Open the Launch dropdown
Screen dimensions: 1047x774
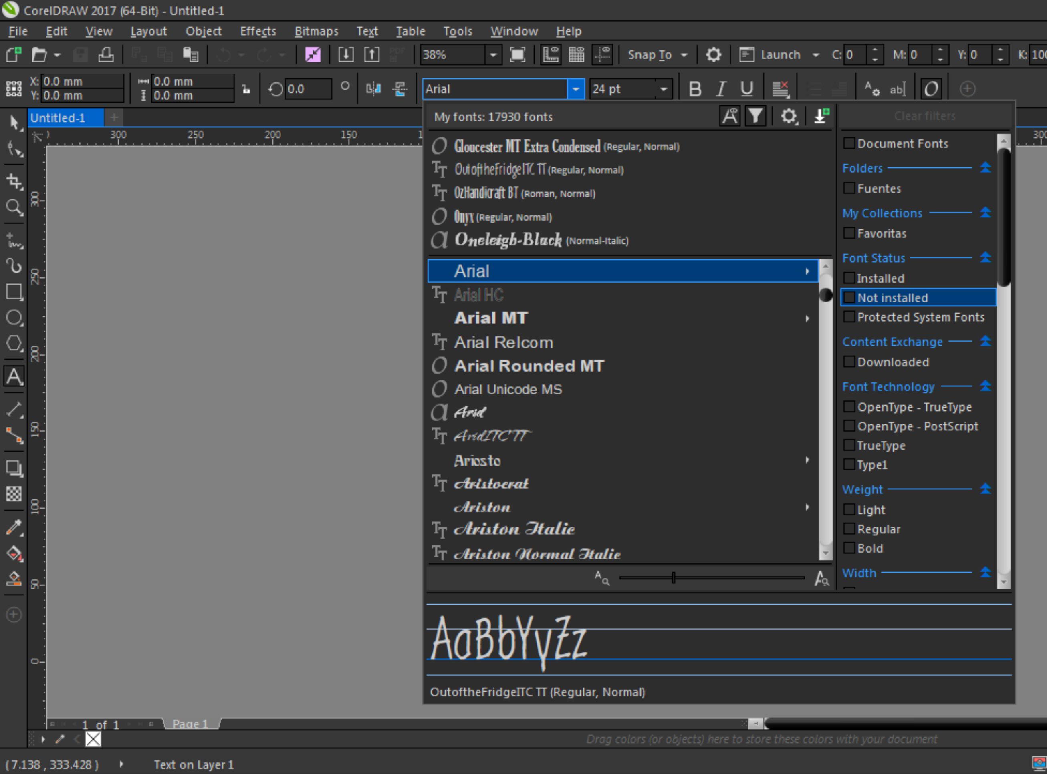click(816, 55)
